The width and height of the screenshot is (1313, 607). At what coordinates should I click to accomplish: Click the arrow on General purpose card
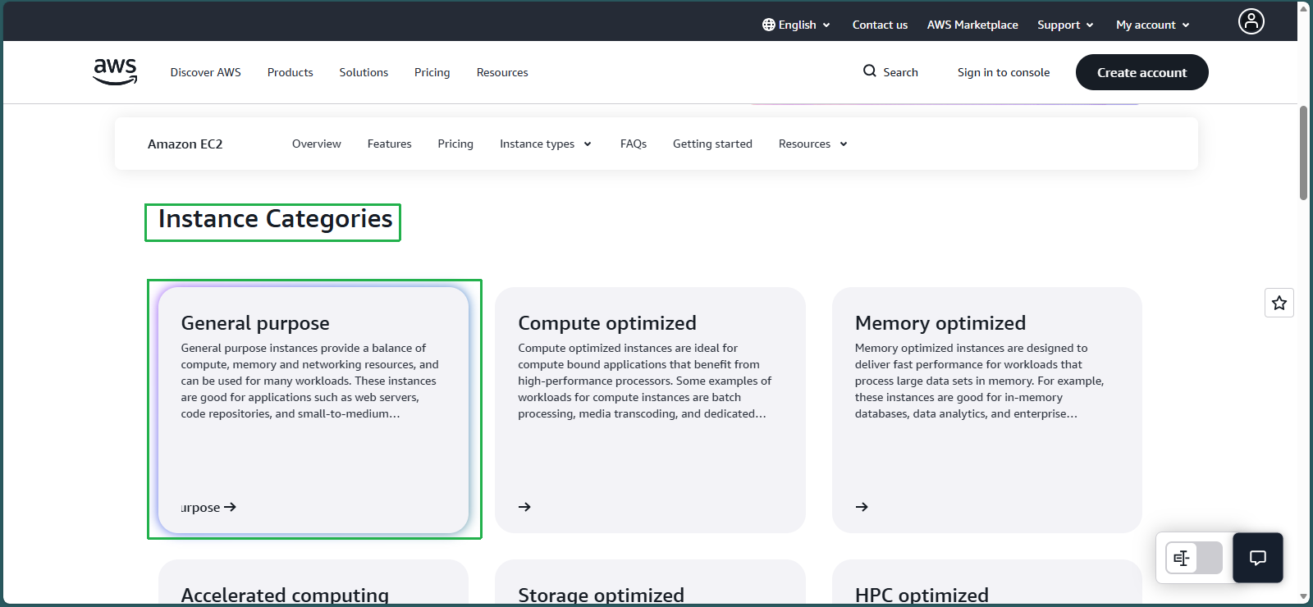tap(230, 507)
